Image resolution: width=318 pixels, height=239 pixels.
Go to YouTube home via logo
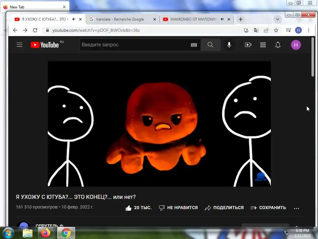coord(45,45)
